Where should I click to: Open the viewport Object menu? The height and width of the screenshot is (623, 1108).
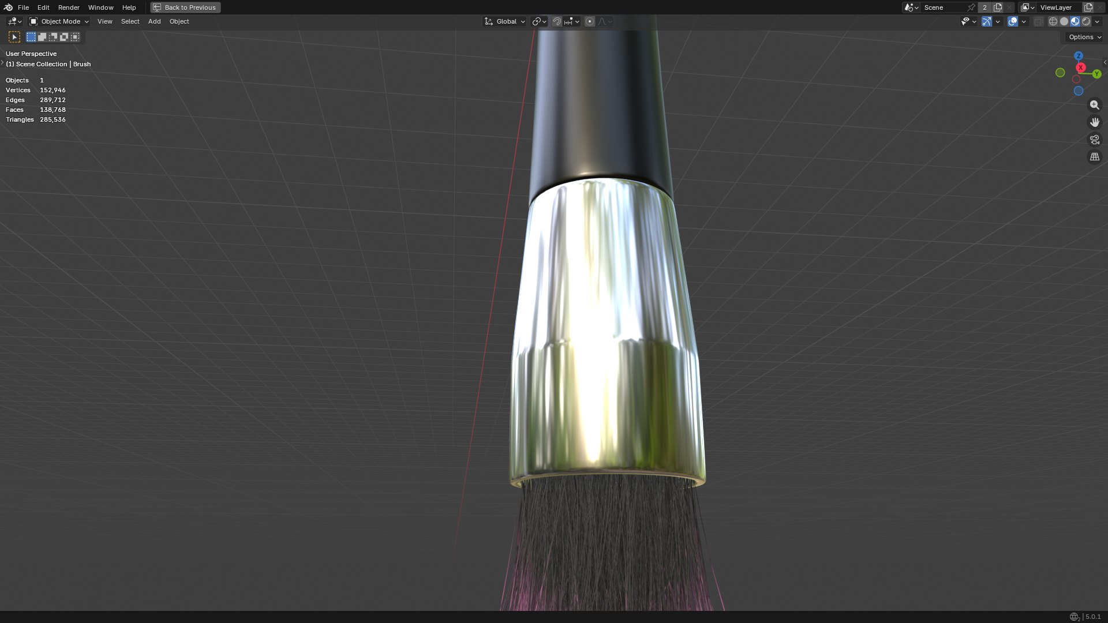click(179, 21)
